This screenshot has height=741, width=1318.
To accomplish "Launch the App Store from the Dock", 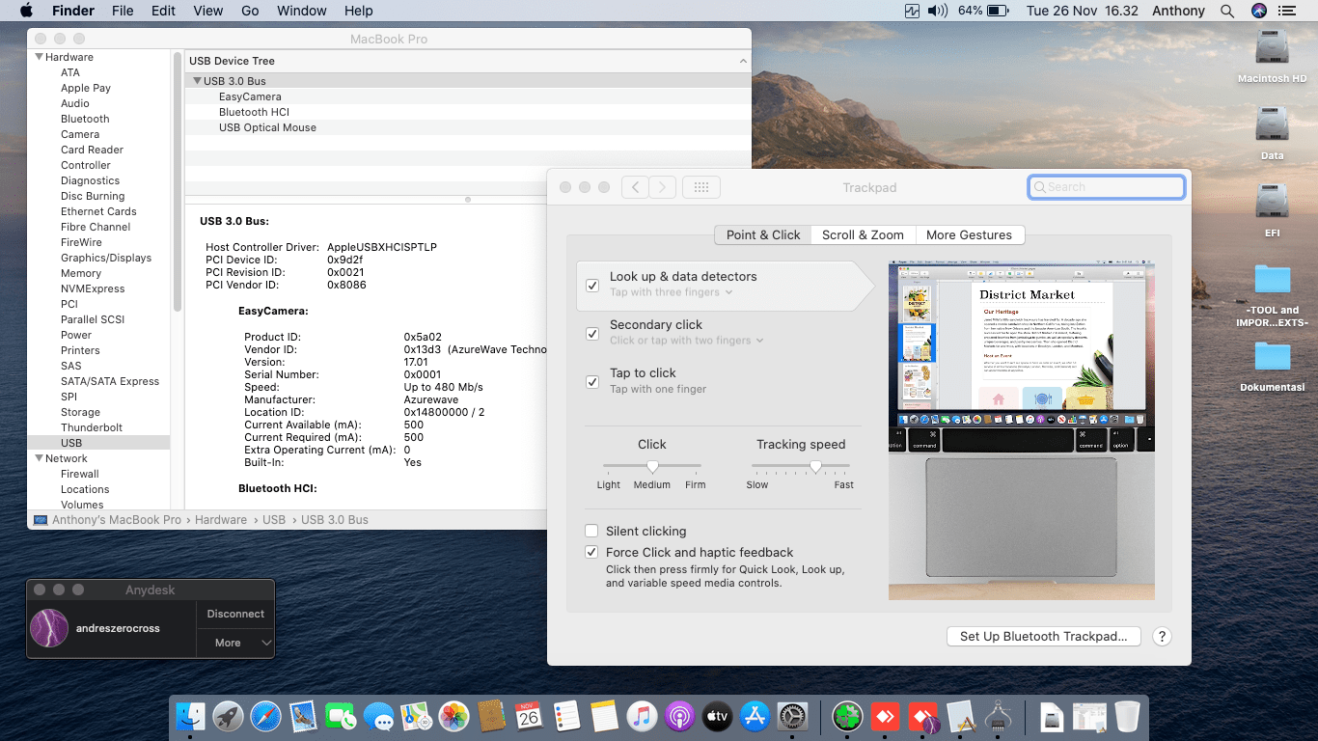I will point(755,716).
